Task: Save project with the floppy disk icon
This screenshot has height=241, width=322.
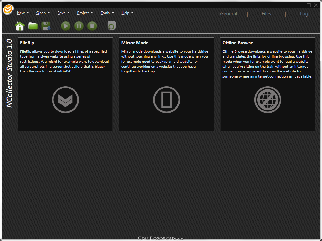Action: coord(46,26)
